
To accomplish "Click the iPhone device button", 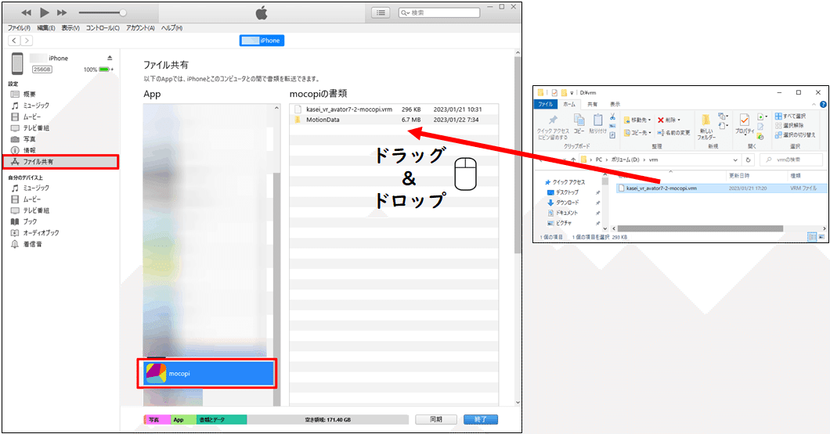I will (x=262, y=41).
